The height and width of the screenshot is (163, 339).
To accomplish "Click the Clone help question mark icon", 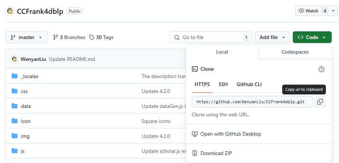I will [x=322, y=69].
